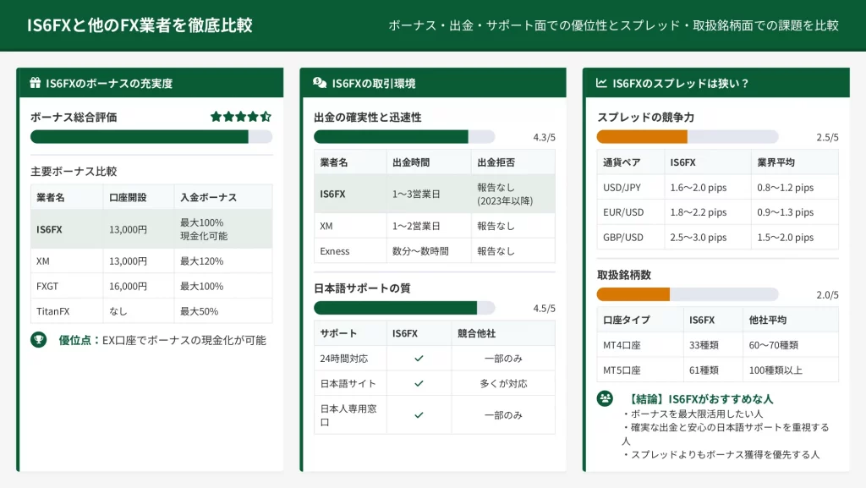Viewport: 866px width, 488px height.
Task: Click the highlighted IS6FX row in bonus table
Action: [x=151, y=229]
